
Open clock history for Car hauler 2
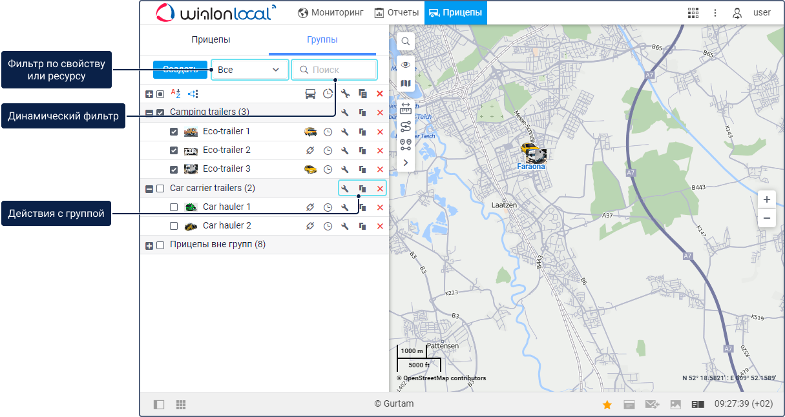pos(328,226)
